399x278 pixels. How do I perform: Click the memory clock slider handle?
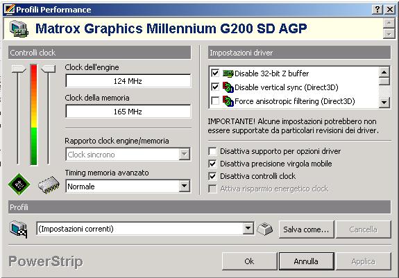[x=49, y=69]
